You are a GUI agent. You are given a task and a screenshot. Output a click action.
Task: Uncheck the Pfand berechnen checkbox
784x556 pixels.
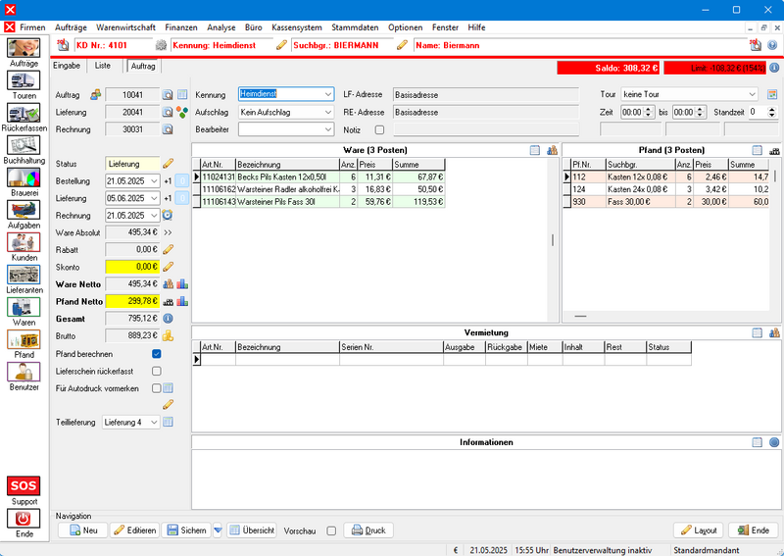pyautogui.click(x=157, y=354)
